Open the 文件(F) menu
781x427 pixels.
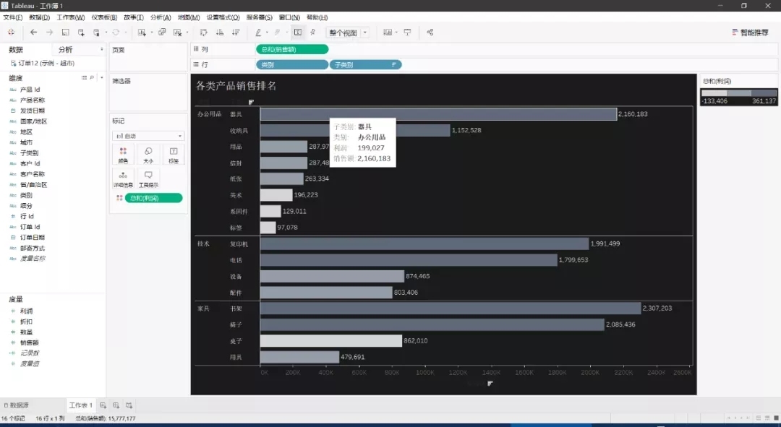point(13,17)
